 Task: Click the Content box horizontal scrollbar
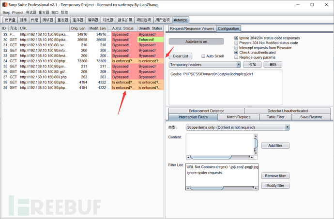tap(220, 157)
